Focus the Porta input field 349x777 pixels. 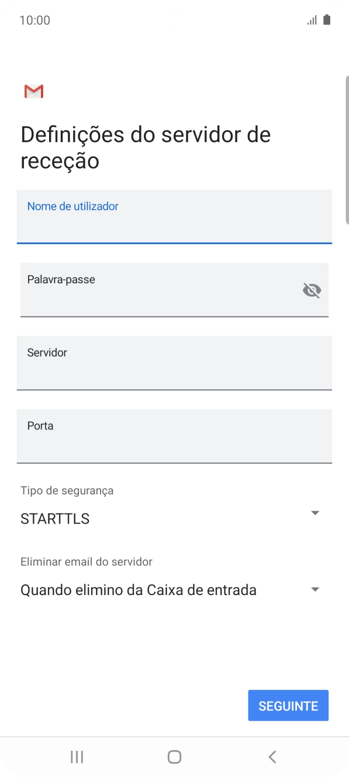pos(174,436)
